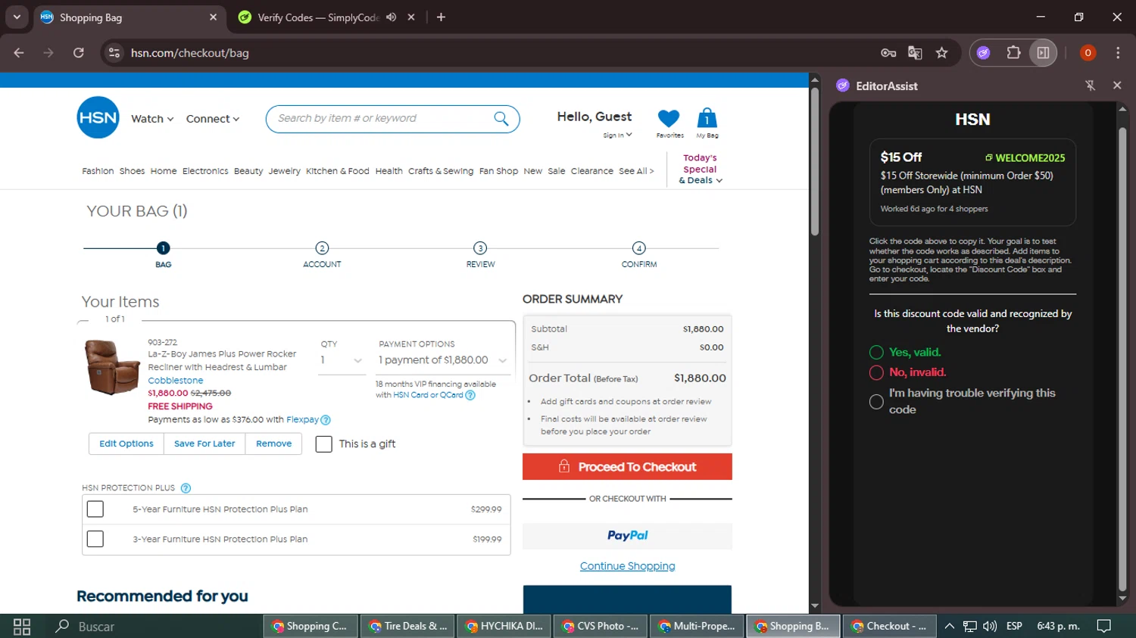Open the payment options dropdown

[443, 360]
